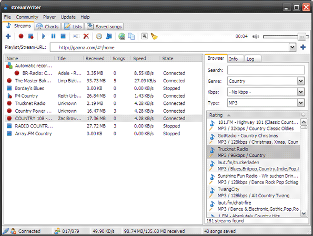Select the Browser tab
313x236 pixels.
[216, 58]
